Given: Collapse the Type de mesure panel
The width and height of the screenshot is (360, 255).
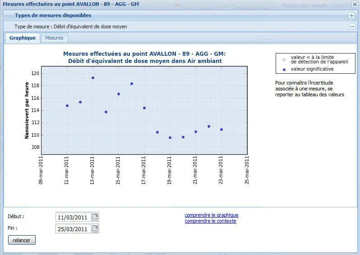Looking at the screenshot, I should click(352, 27).
